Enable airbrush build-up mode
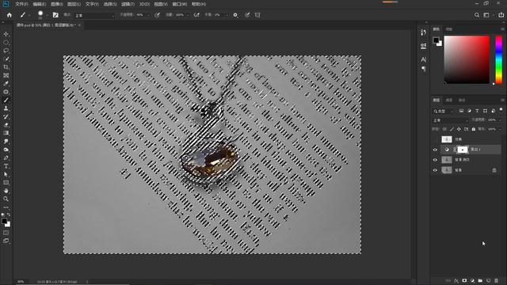Screen dimensions: 507x285 (196, 15)
